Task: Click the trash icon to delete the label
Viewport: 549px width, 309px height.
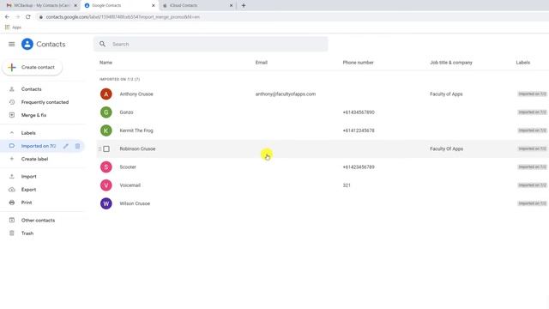Action: 77,146
